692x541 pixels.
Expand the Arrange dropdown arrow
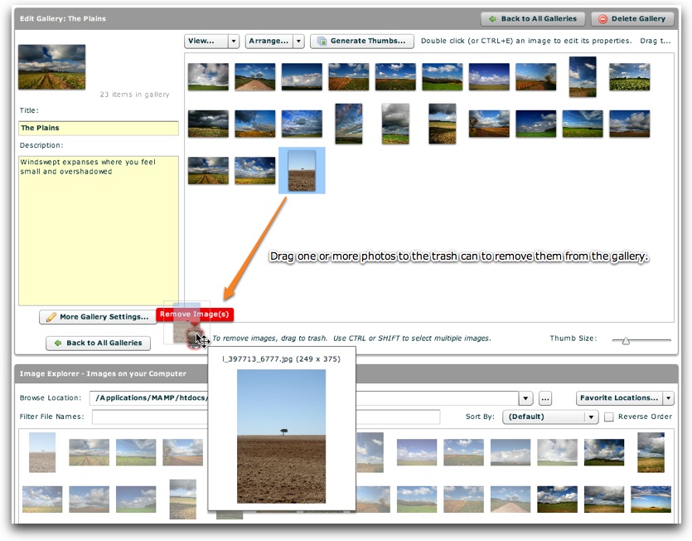(298, 41)
